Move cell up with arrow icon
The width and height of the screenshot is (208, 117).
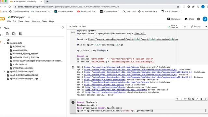[177, 99]
